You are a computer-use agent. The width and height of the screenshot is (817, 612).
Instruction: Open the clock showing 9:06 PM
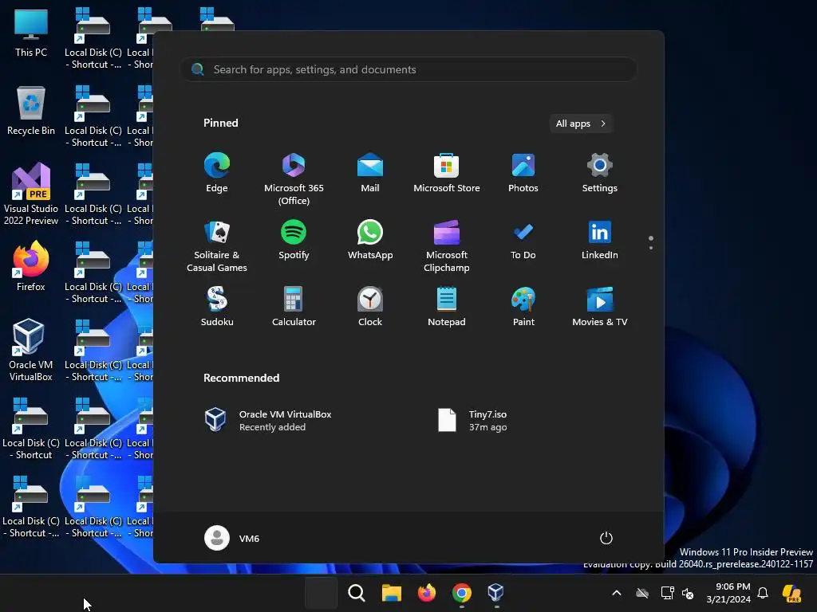click(728, 593)
